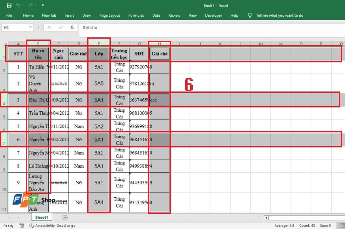
Task: Click Nam gender cell in STT 5 row
Action: [78, 126]
